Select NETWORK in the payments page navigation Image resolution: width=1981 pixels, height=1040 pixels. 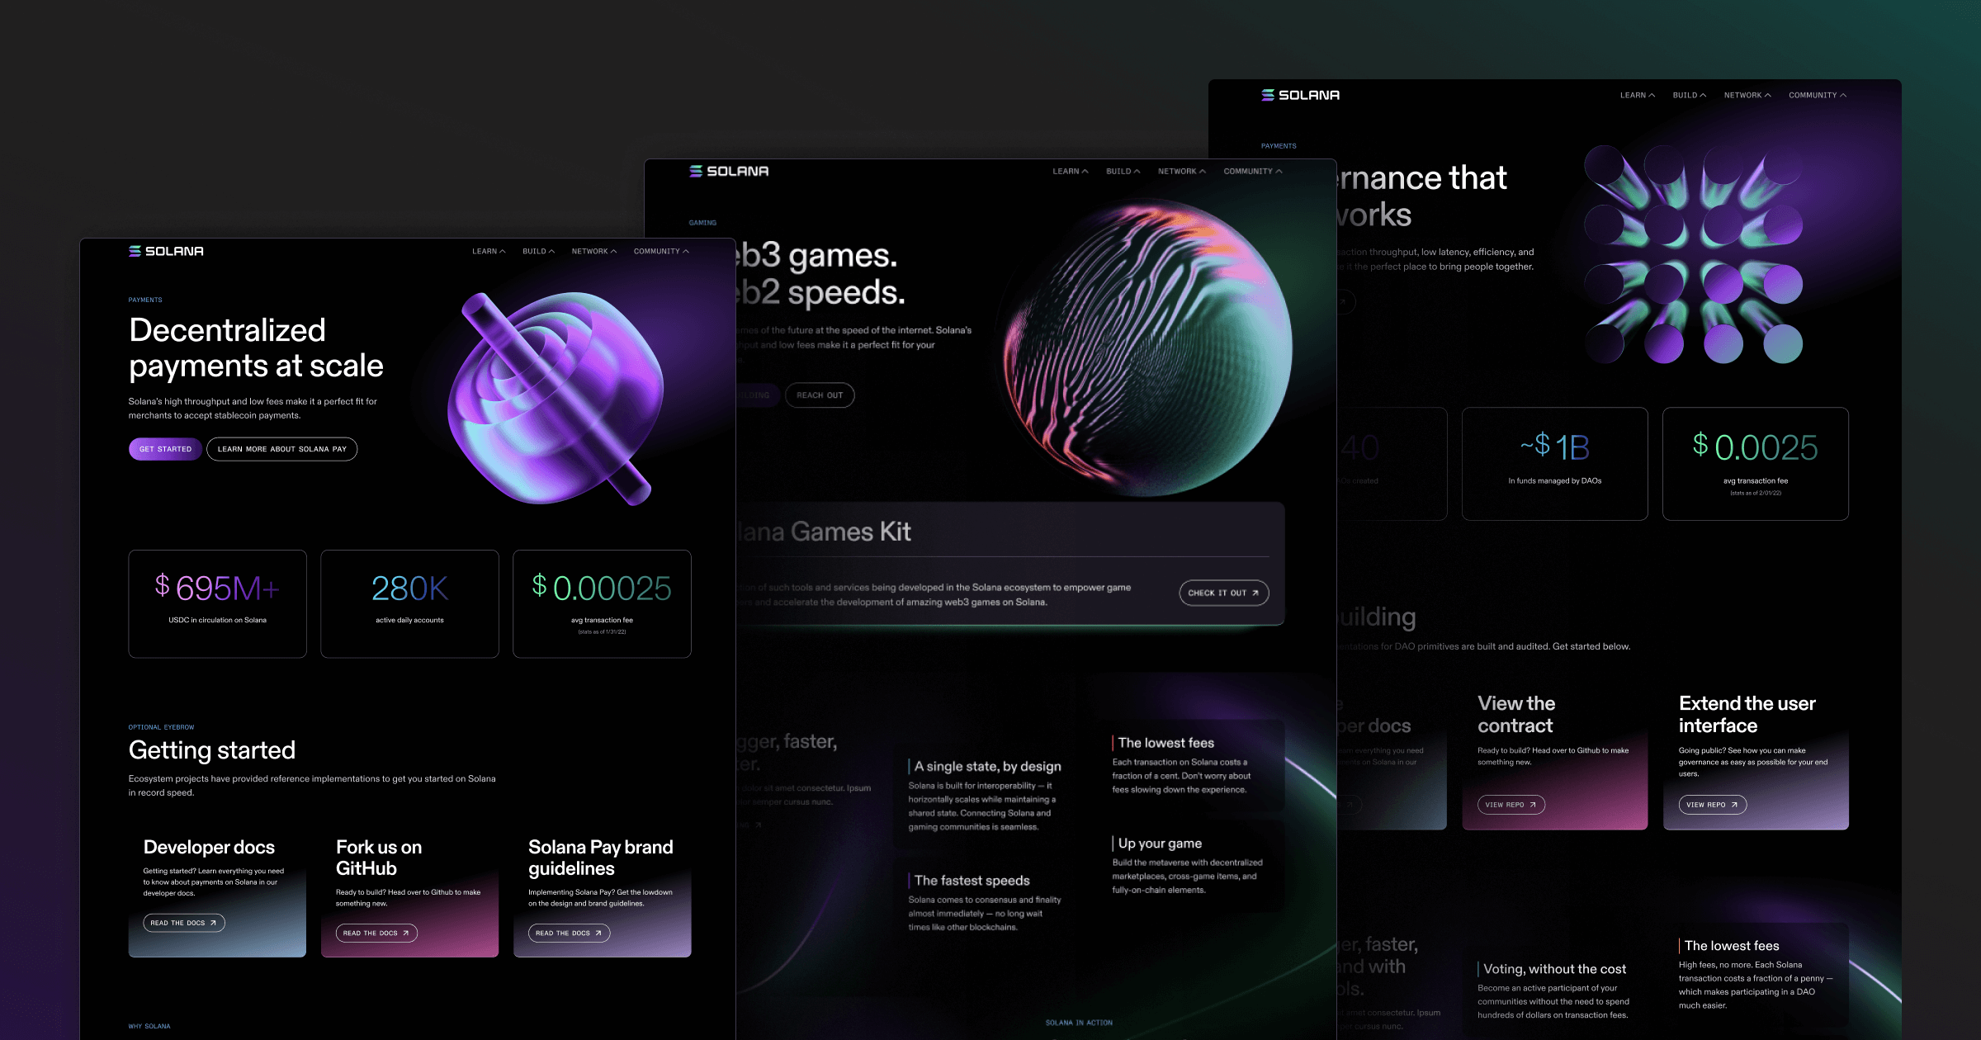pyautogui.click(x=593, y=251)
